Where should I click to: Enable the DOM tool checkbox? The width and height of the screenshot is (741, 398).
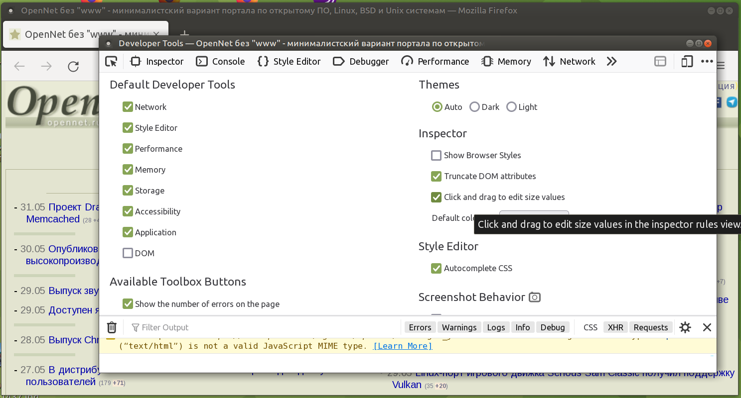[x=128, y=253]
